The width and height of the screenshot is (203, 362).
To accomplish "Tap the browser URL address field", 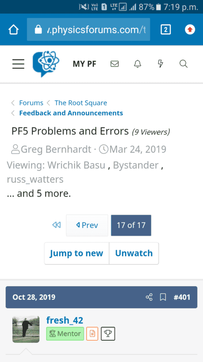I will 88,29.
